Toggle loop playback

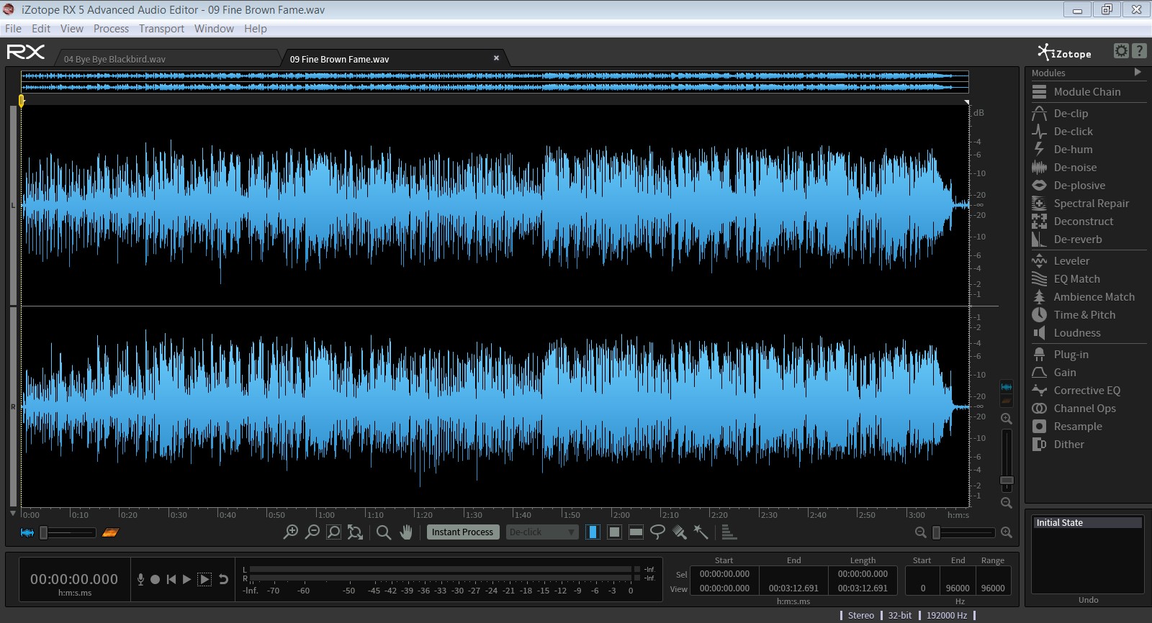coord(223,579)
